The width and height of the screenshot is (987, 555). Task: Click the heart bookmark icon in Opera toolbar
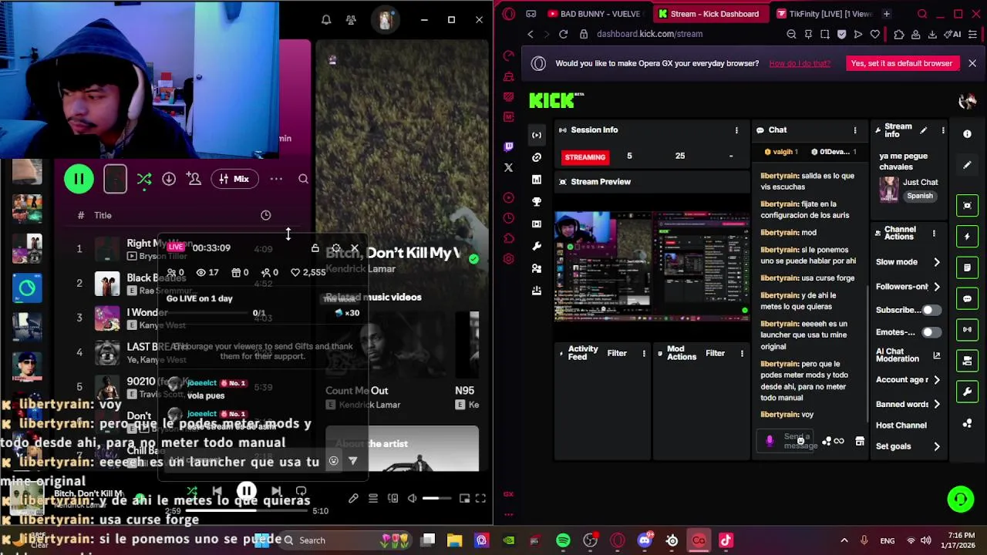(875, 34)
